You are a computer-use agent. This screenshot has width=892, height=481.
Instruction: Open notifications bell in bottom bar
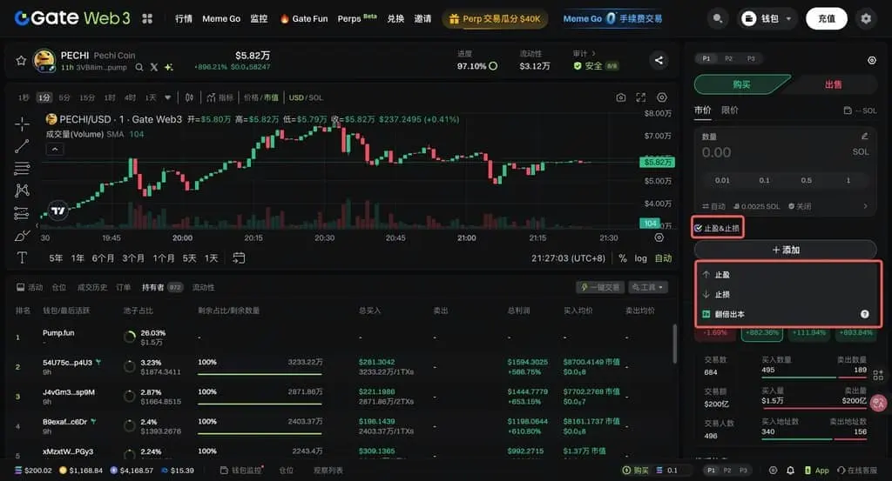click(x=790, y=471)
